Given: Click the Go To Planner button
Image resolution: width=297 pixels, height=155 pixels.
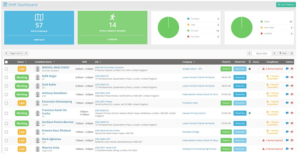Looking at the screenshot, I should (x=286, y=5).
